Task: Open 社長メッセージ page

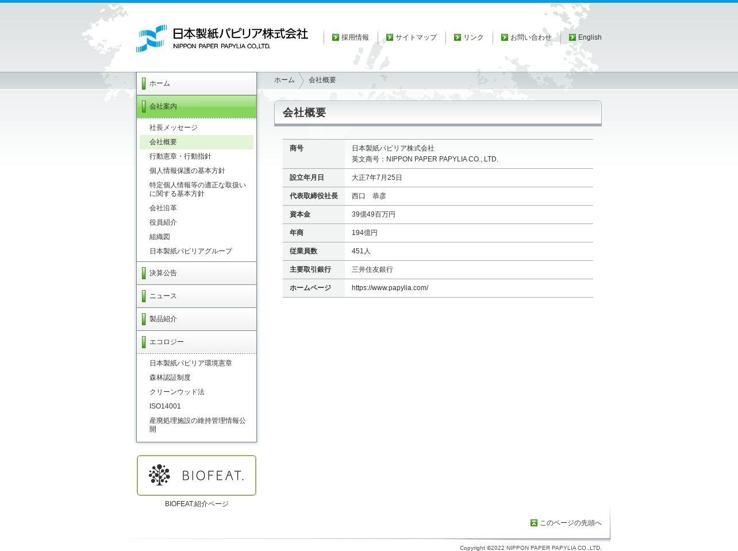Action: pos(174,128)
